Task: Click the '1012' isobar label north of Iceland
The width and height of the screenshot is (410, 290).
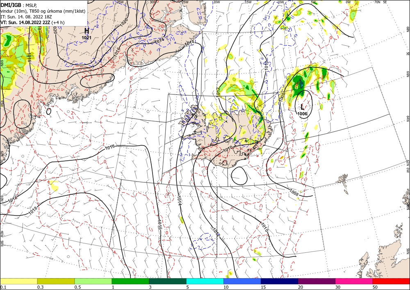Action: 219,92
